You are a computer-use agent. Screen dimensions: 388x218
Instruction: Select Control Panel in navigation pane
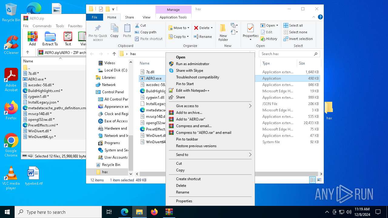pos(110,92)
